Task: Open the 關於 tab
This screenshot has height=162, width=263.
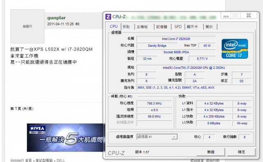Action: 210,27
